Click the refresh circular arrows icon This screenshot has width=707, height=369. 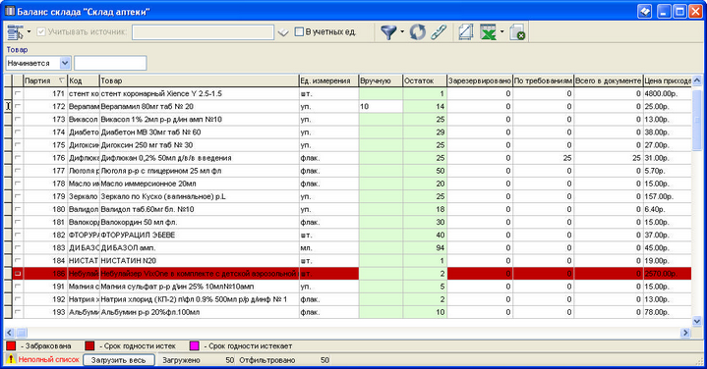418,32
